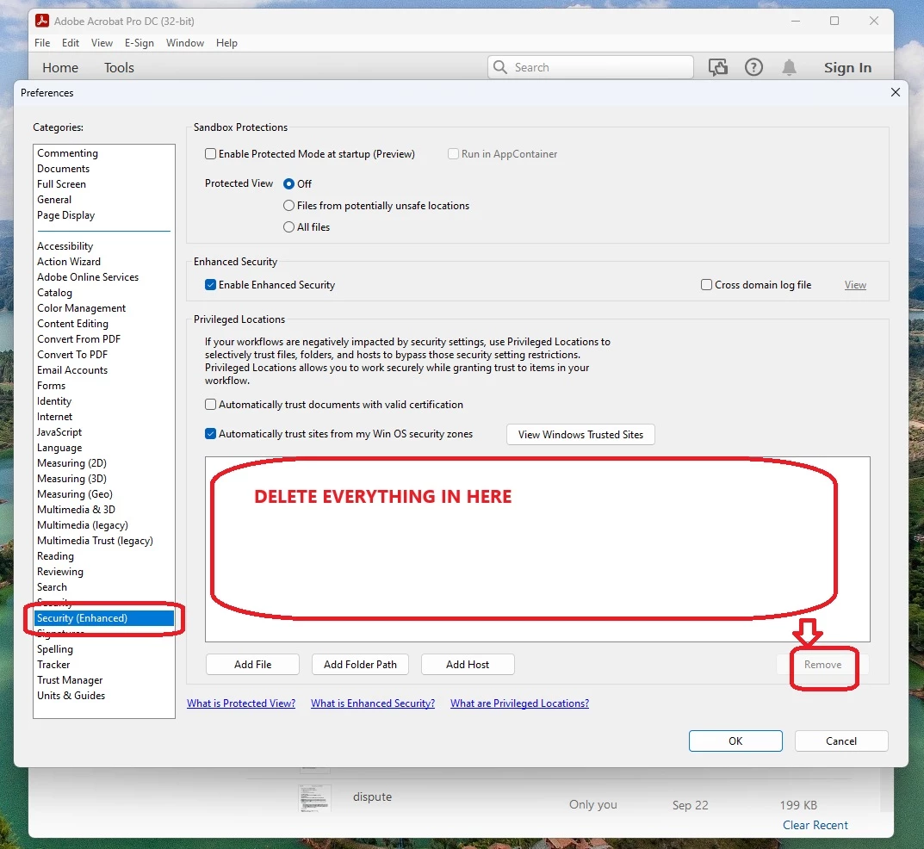924x849 pixels.
Task: Confirm preferences with OK
Action: (x=735, y=741)
